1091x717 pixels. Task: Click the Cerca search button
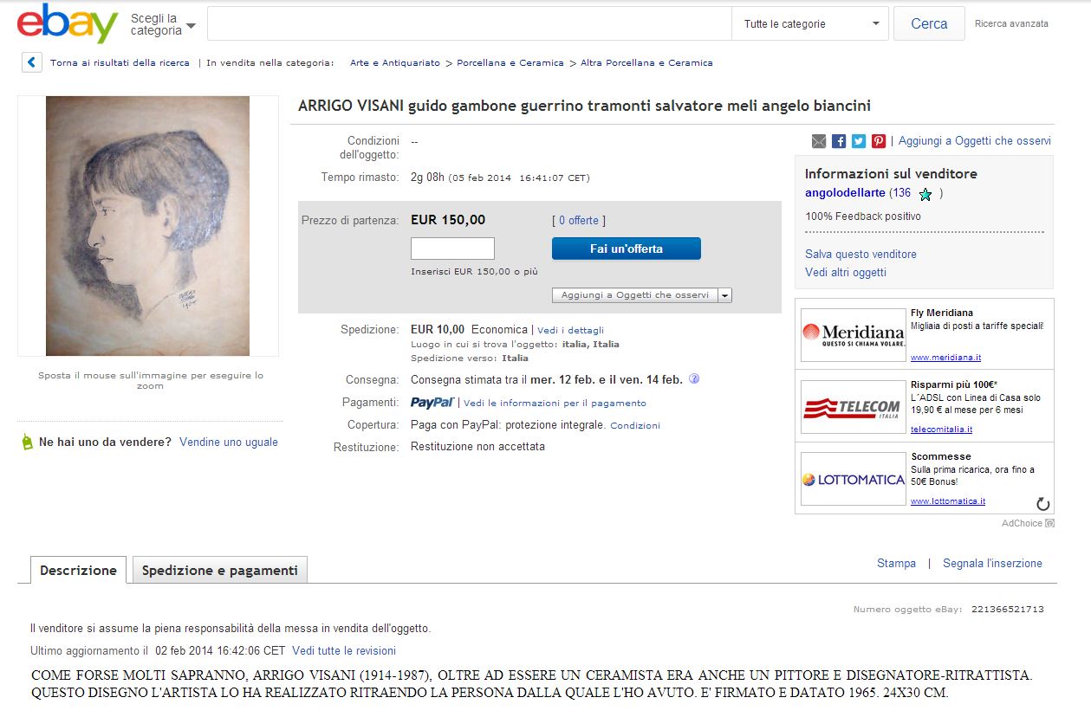point(929,24)
